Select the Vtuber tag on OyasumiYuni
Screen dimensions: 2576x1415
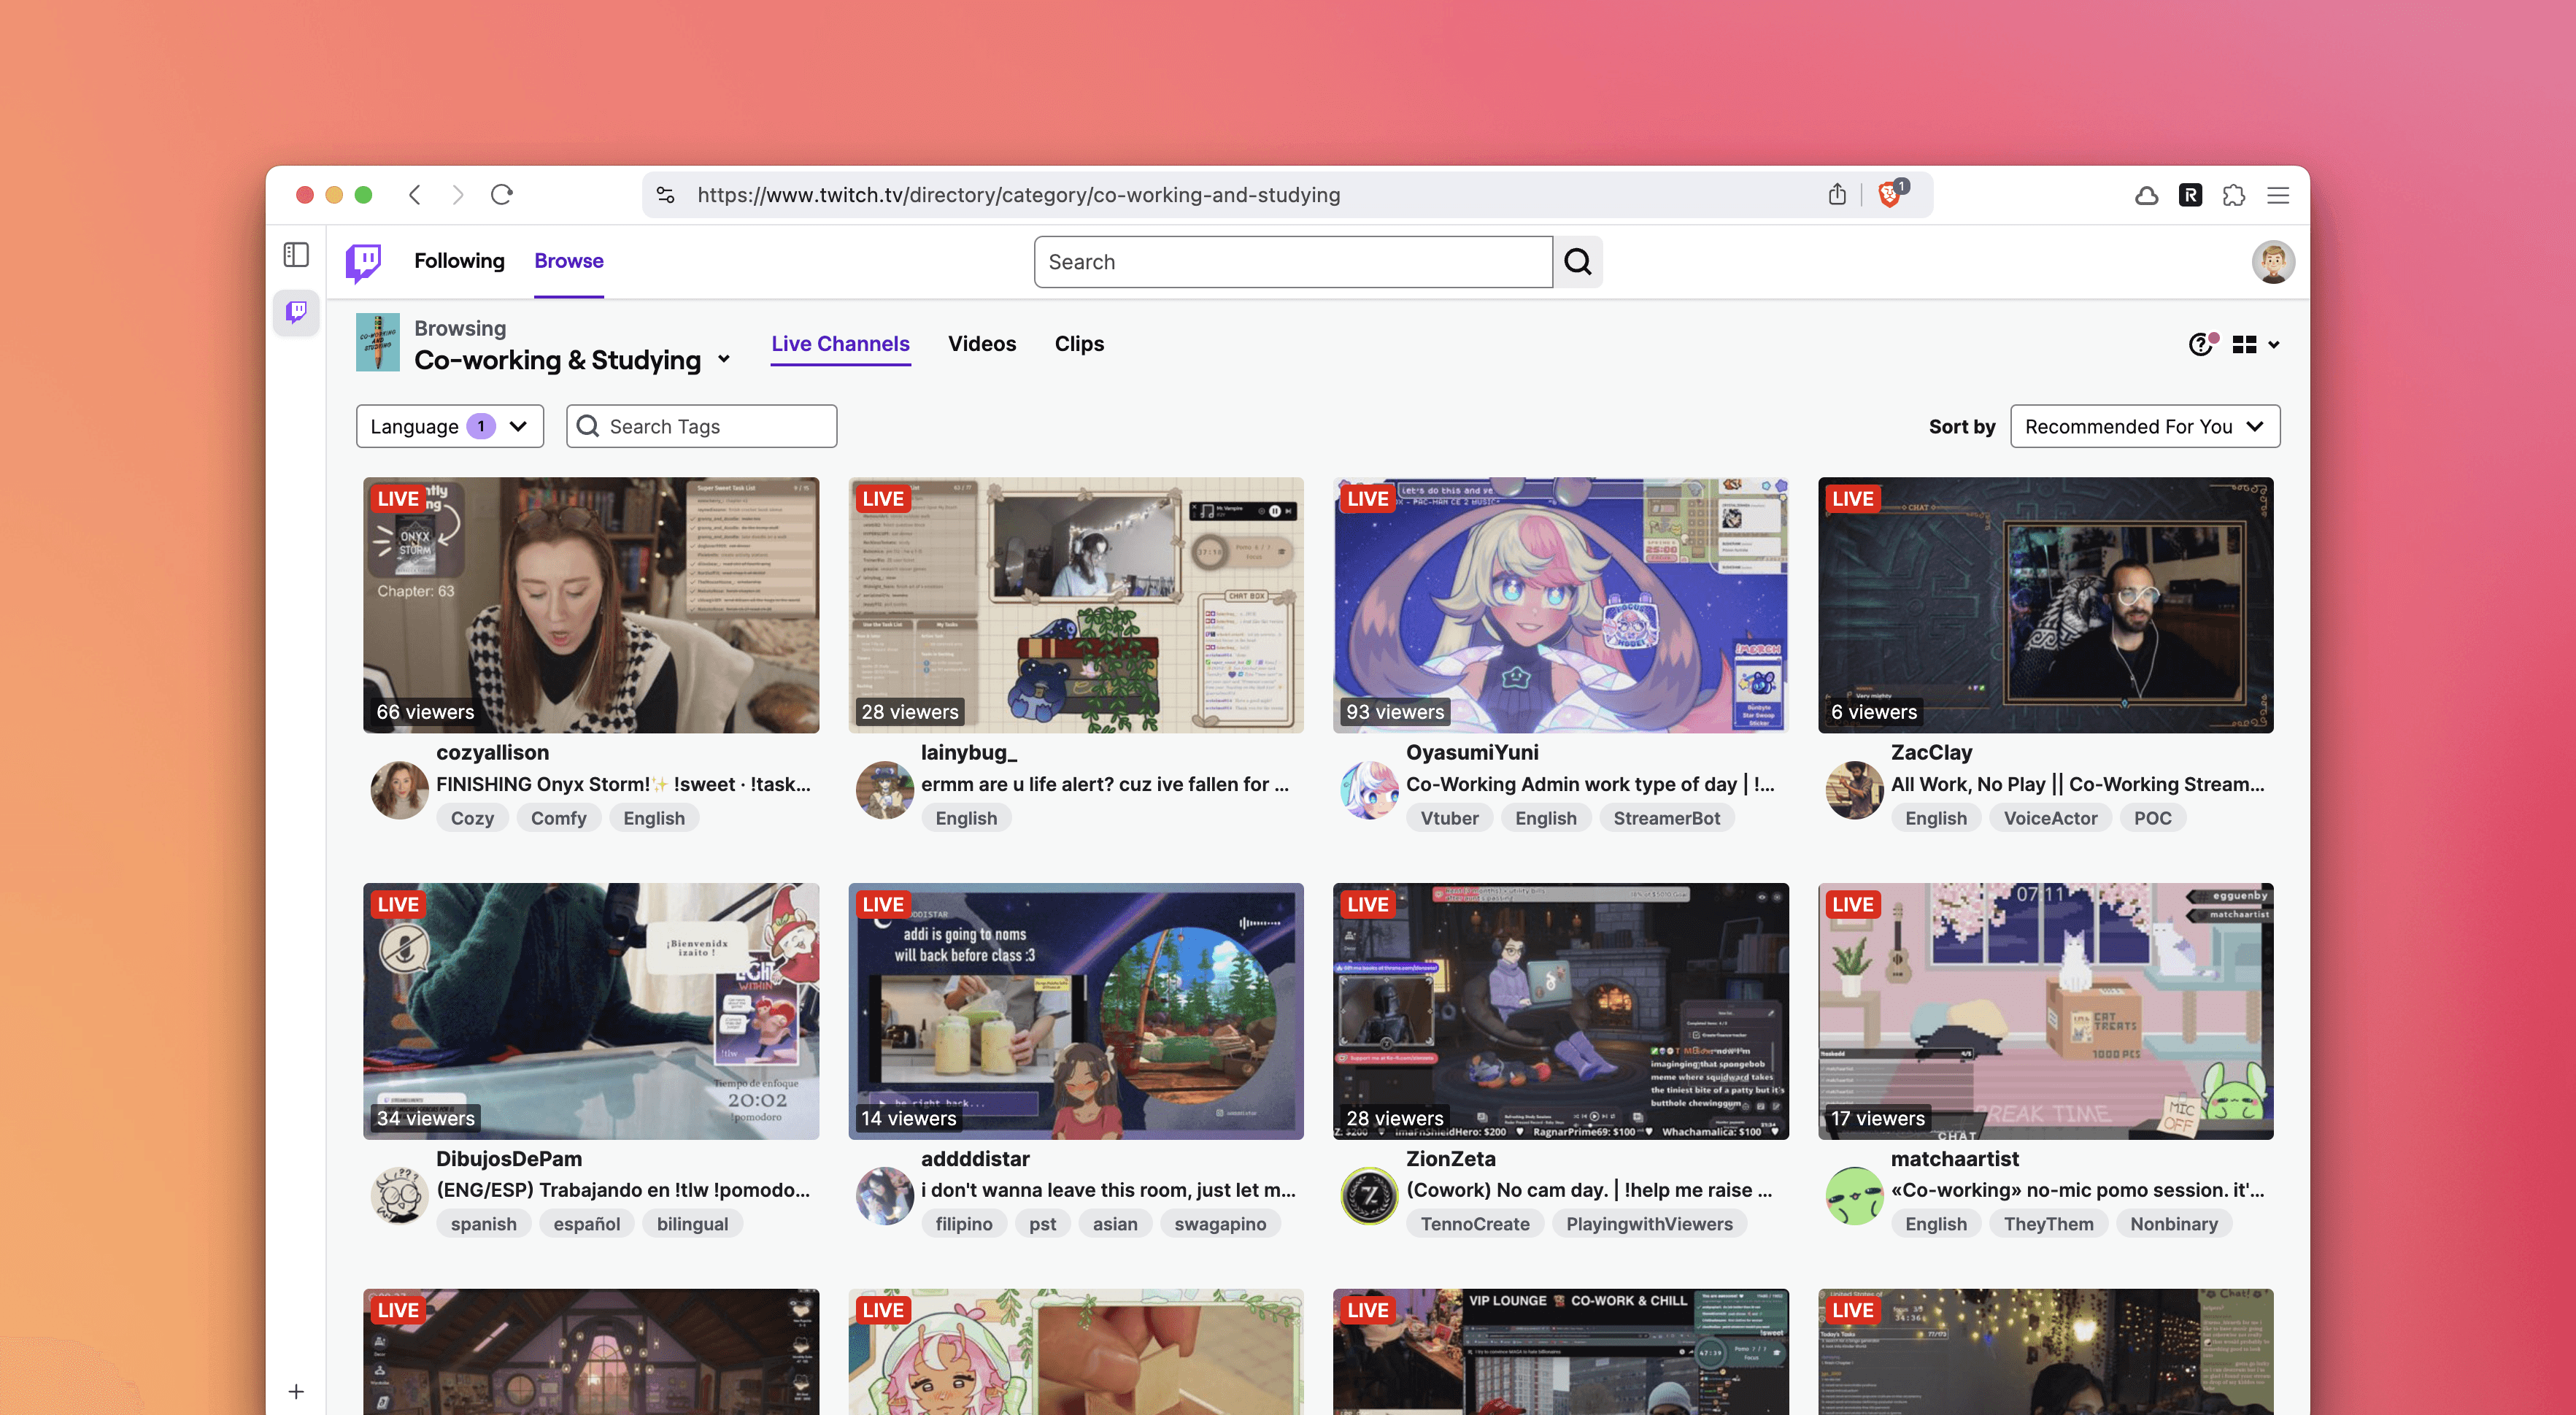point(1449,818)
